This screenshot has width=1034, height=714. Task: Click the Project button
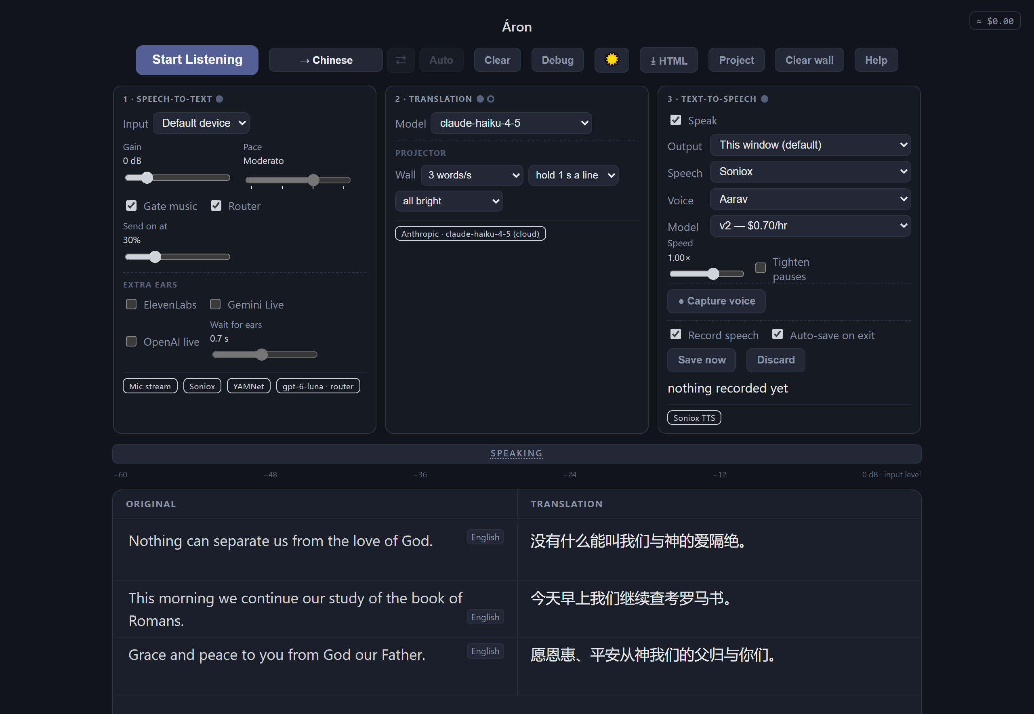tap(736, 60)
